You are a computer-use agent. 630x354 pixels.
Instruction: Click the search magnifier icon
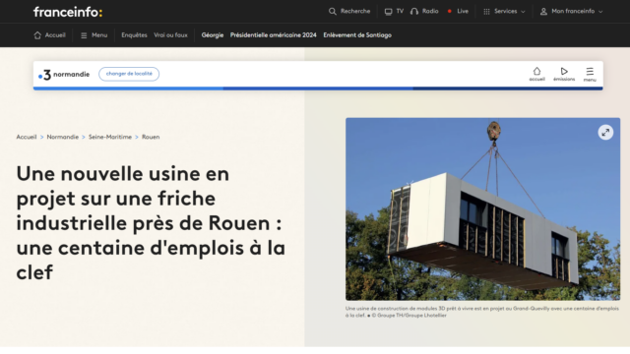tap(333, 11)
